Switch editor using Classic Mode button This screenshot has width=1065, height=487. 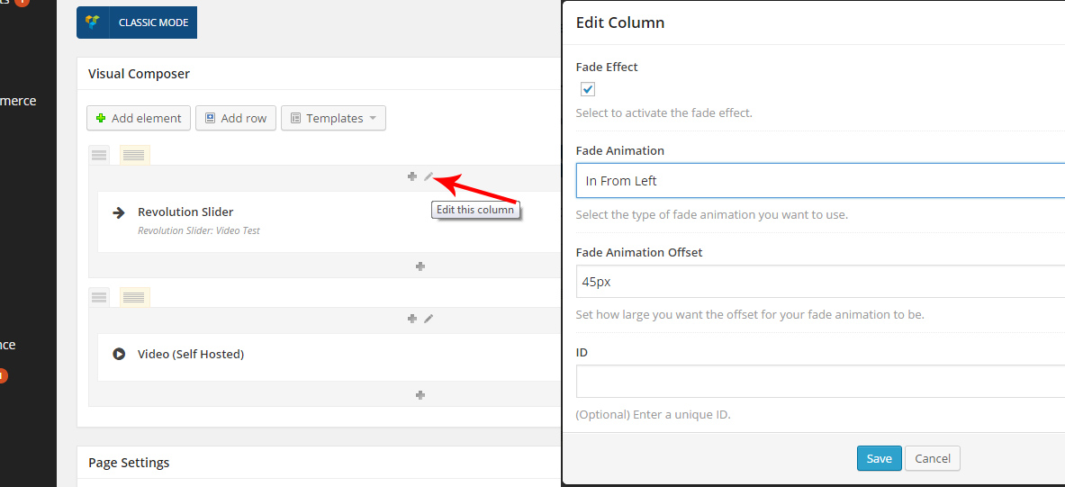(x=137, y=23)
